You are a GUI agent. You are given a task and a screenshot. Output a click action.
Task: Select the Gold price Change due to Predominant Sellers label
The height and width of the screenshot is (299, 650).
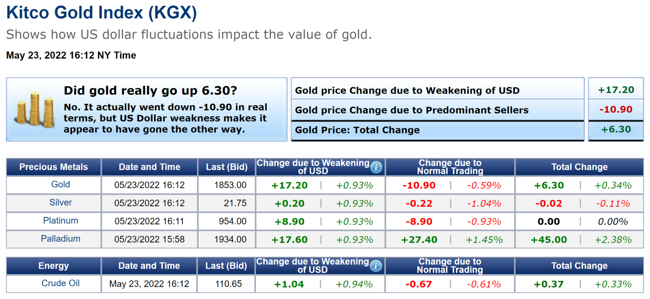(x=412, y=110)
